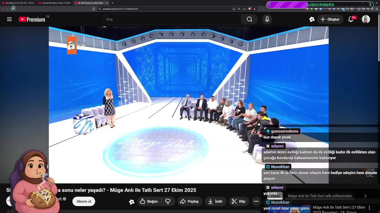Viewport: 380px width, 213px height.
Task: Show more filter chips with right chevron
Action: 365,196
